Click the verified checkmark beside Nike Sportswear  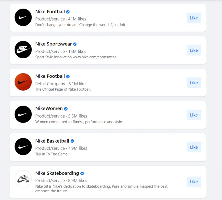[x=75, y=44]
